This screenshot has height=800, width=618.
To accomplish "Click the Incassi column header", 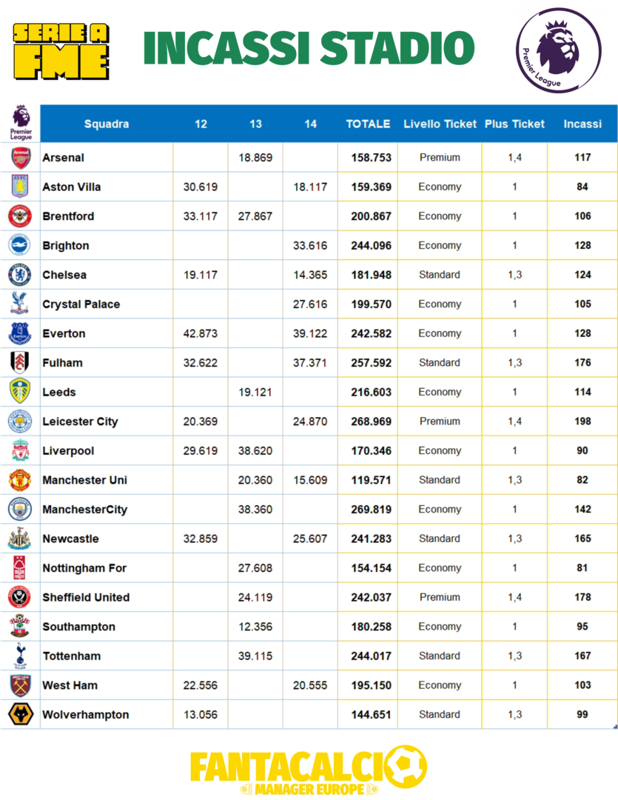I will 582,124.
